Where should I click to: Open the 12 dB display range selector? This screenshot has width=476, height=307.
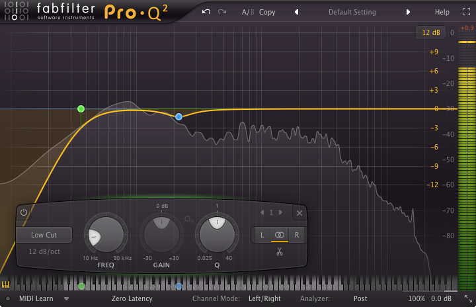(431, 32)
